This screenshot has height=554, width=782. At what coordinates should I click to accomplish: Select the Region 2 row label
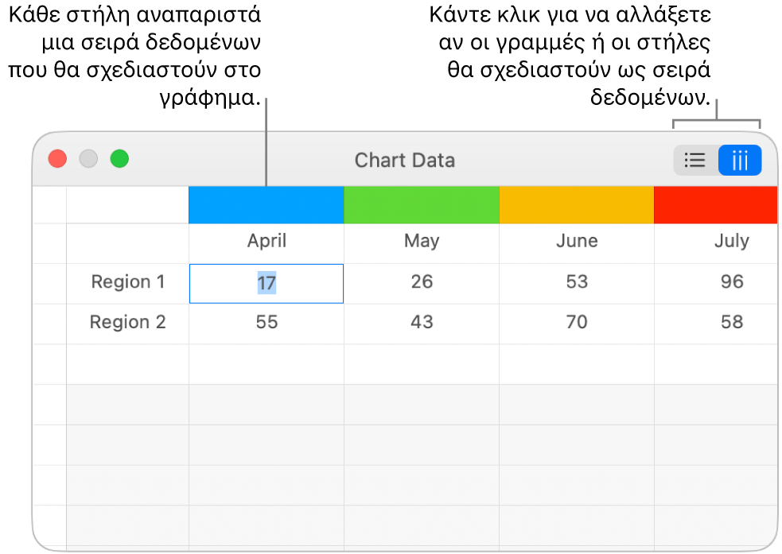coord(127,323)
